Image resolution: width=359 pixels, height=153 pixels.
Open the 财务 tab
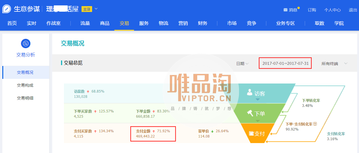pos(203,23)
